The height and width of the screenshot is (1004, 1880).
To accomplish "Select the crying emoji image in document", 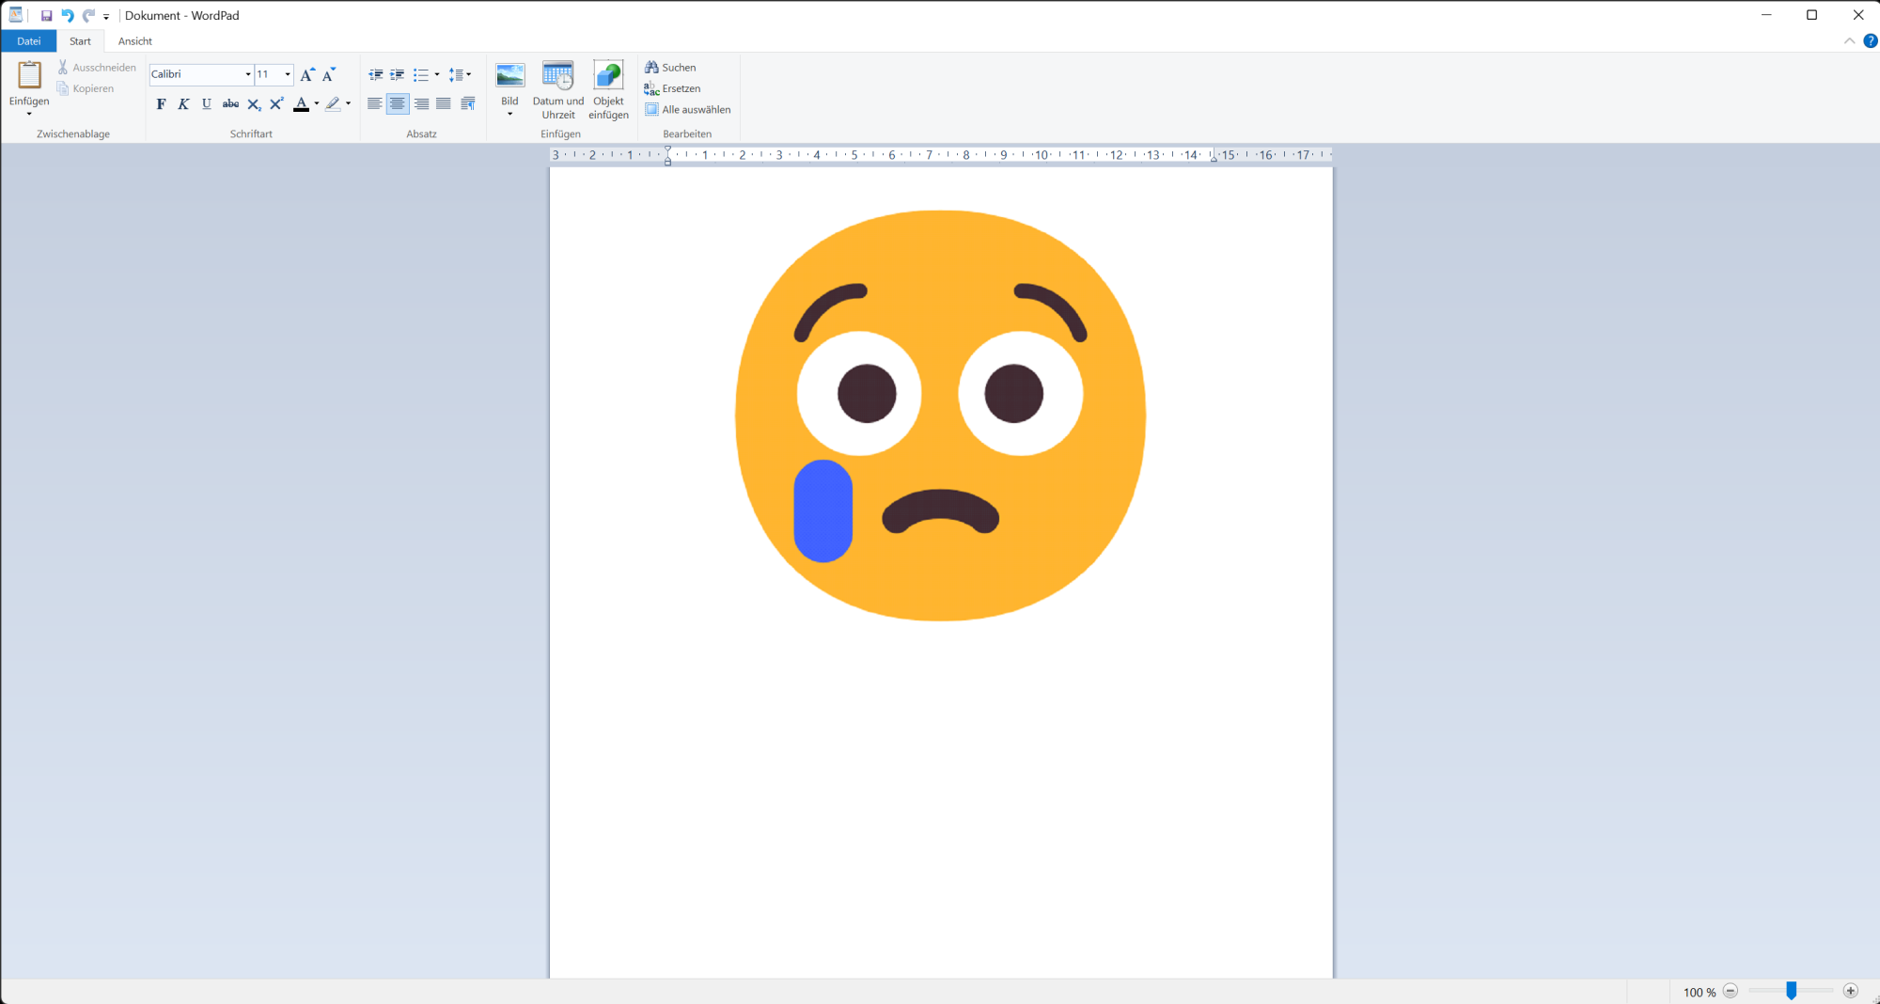I will click(940, 415).
